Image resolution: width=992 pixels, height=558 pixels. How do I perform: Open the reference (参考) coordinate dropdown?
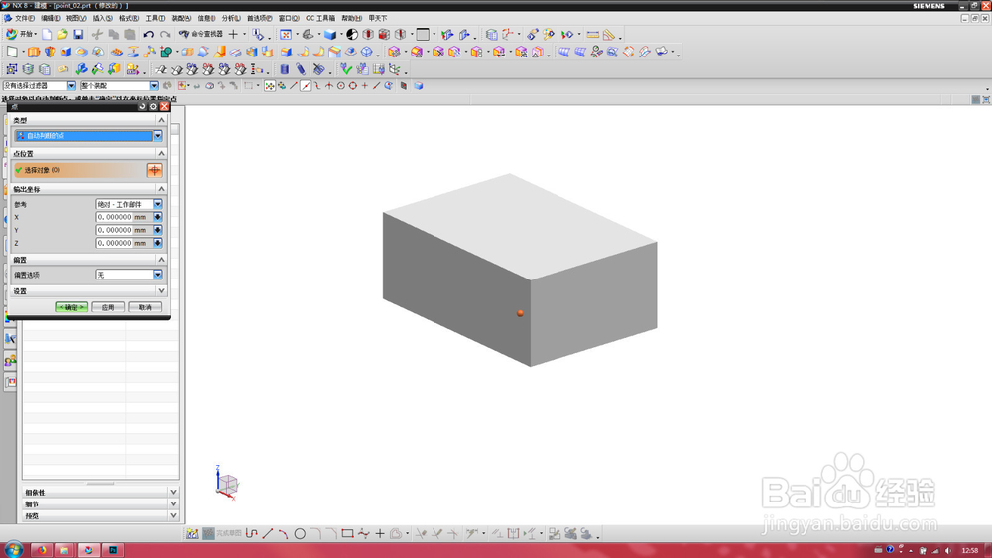[x=129, y=204]
